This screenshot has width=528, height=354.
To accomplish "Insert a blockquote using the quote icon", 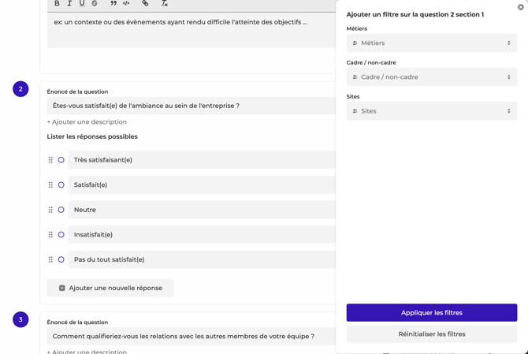I will (113, 4).
